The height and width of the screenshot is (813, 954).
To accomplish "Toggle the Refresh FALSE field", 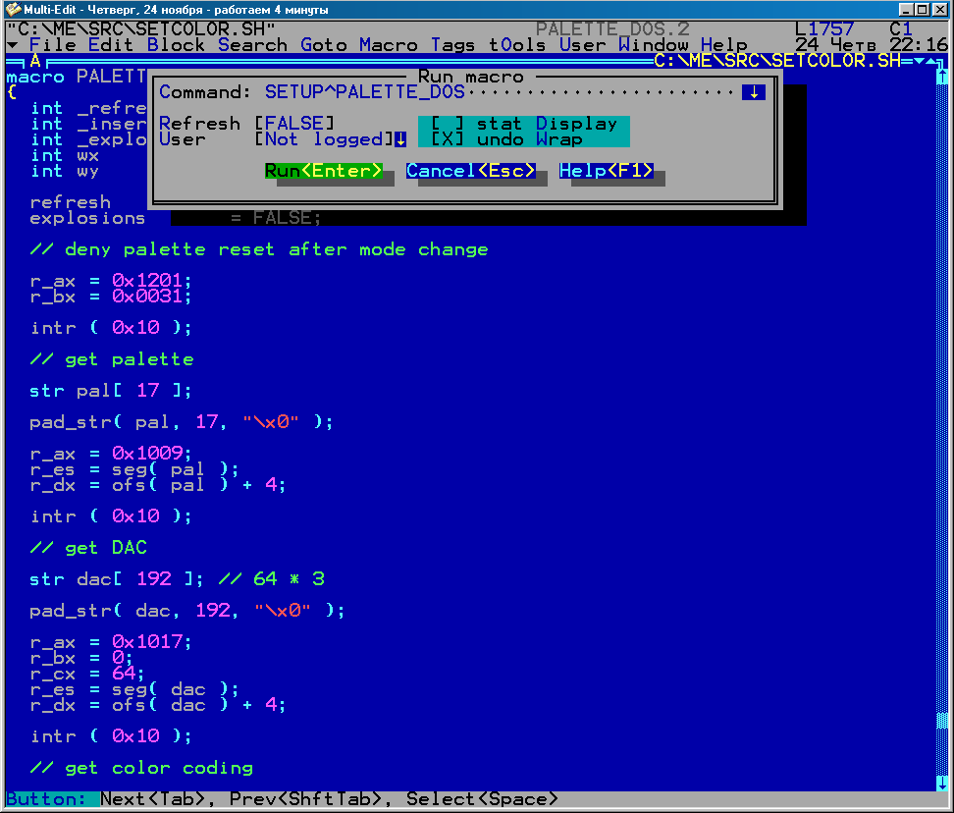I will point(294,124).
